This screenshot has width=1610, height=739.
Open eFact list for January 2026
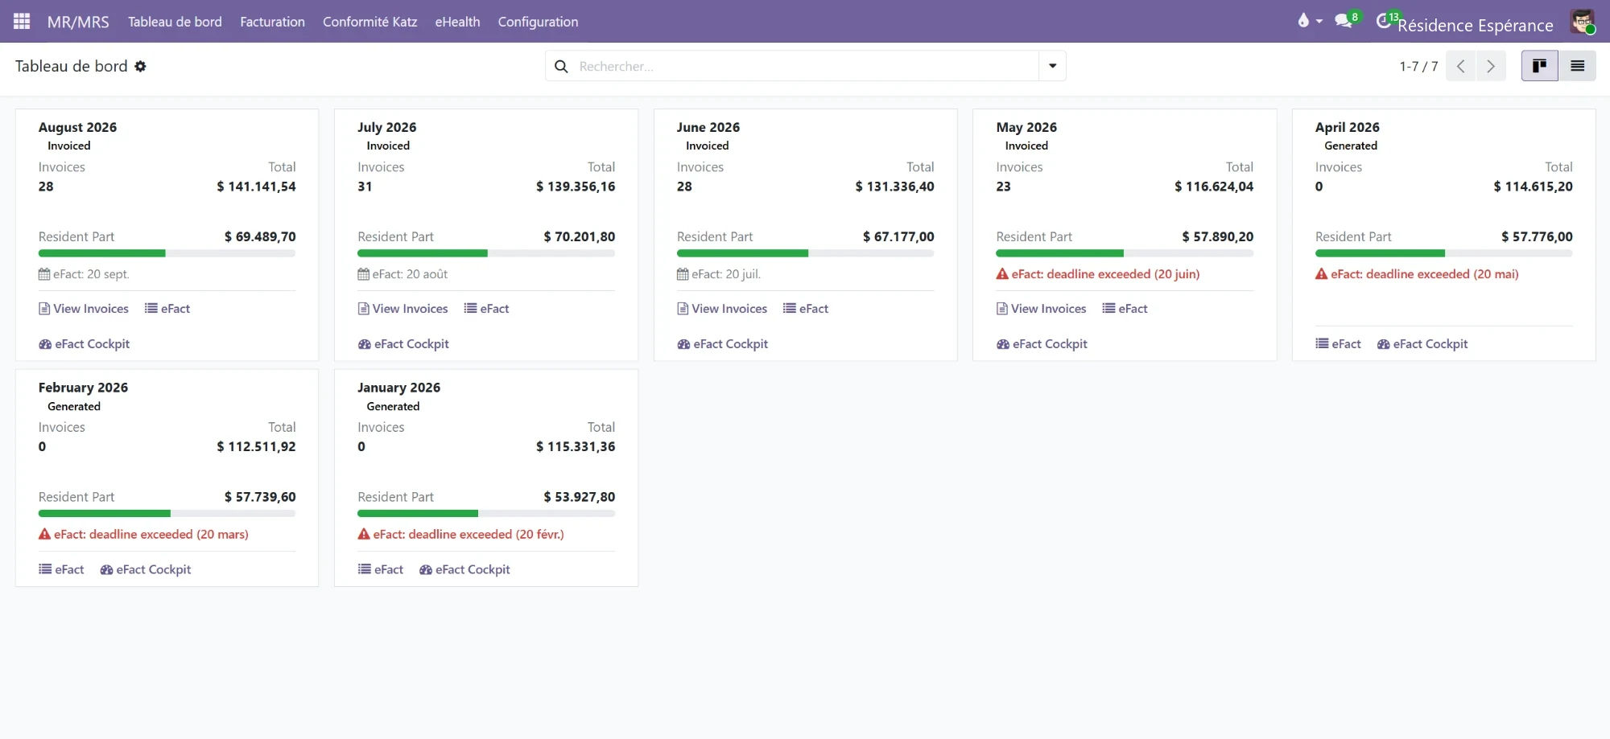[x=381, y=569]
